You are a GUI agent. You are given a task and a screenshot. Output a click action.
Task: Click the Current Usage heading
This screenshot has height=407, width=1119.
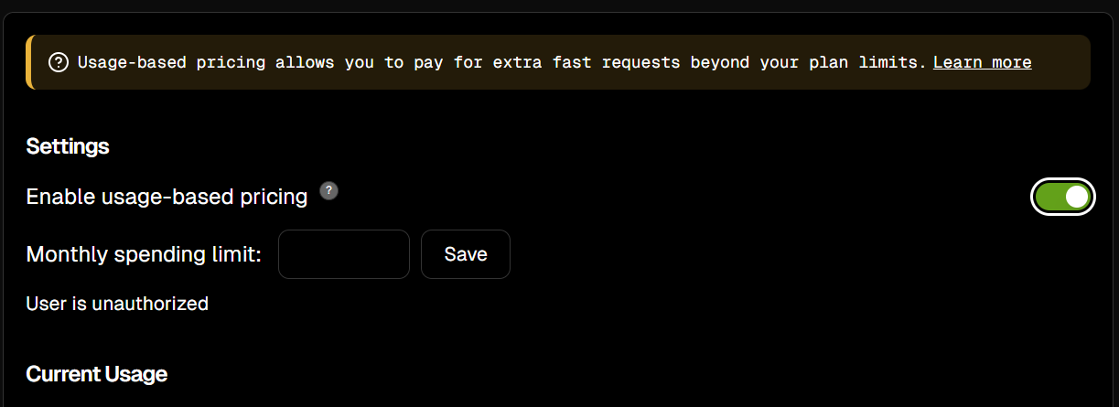[96, 374]
